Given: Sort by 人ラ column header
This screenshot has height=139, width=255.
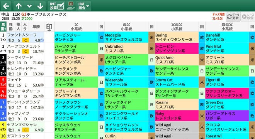Looking at the screenshot, I should (x=25, y=27).
